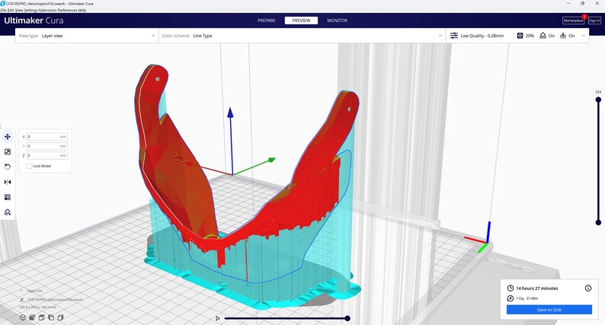Switch to top view cube icon

click(41, 317)
